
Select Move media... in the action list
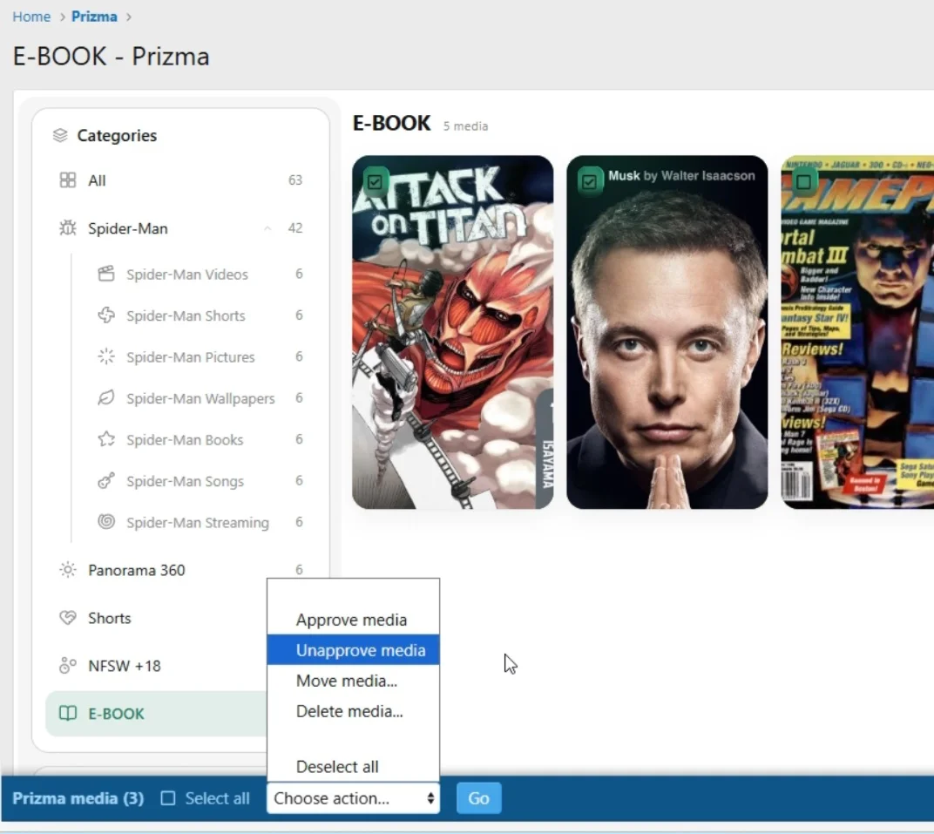(x=353, y=681)
